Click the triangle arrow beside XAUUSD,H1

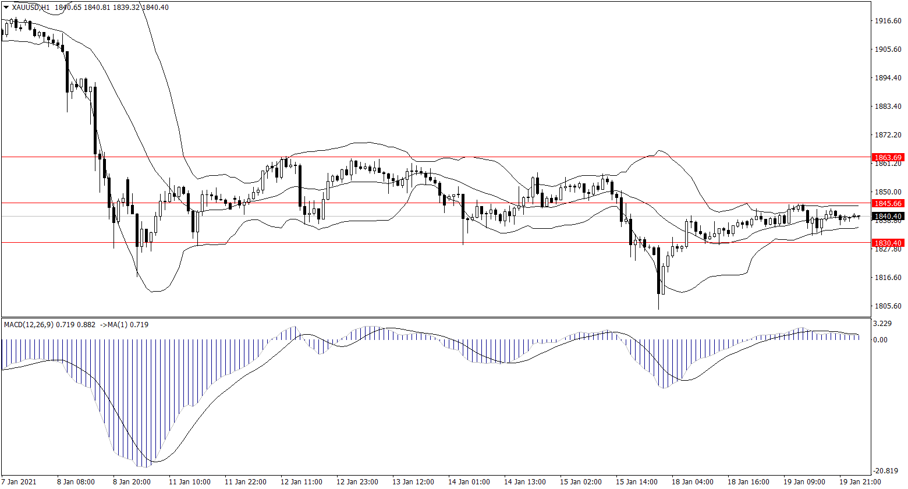point(6,7)
